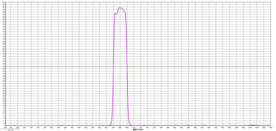
Task: Click the 325 label on the x-axis
Action: [x=5, y=127]
